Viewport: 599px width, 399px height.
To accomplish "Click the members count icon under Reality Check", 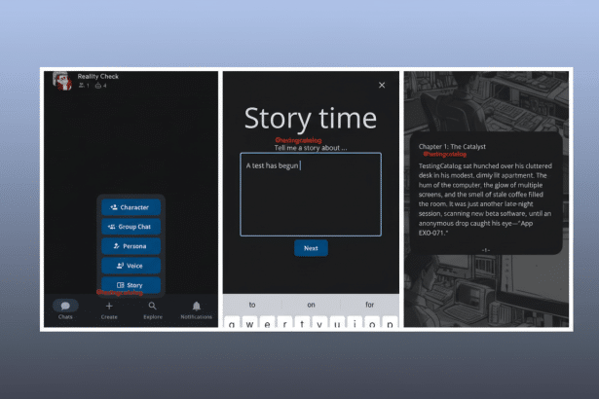I will (x=82, y=86).
